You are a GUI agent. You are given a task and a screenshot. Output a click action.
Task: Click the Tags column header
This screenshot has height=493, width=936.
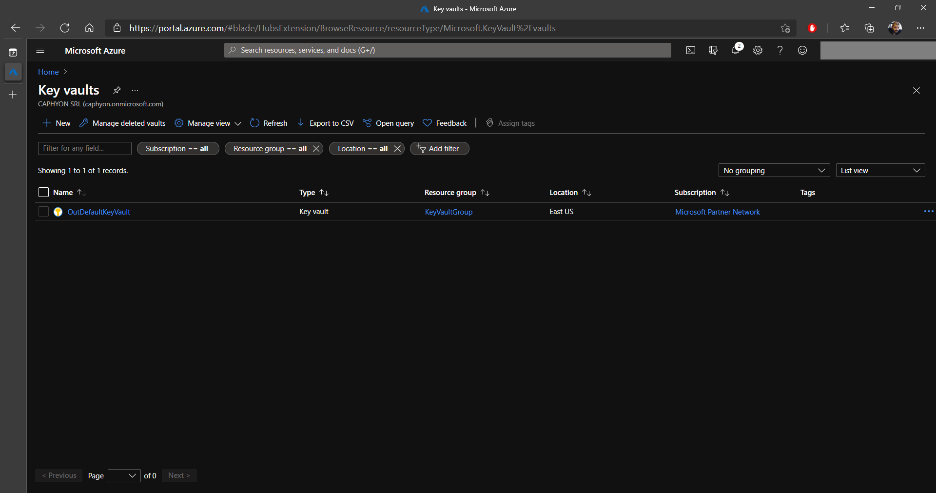(807, 193)
